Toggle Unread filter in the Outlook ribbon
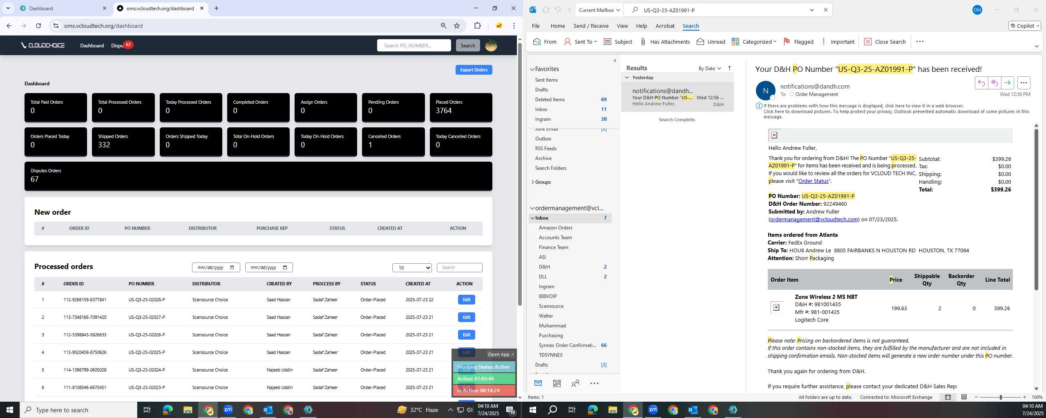The image size is (1046, 418). (x=711, y=42)
